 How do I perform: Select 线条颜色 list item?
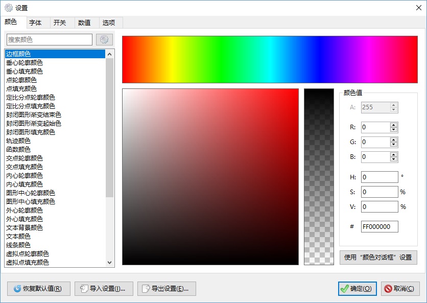[55, 245]
